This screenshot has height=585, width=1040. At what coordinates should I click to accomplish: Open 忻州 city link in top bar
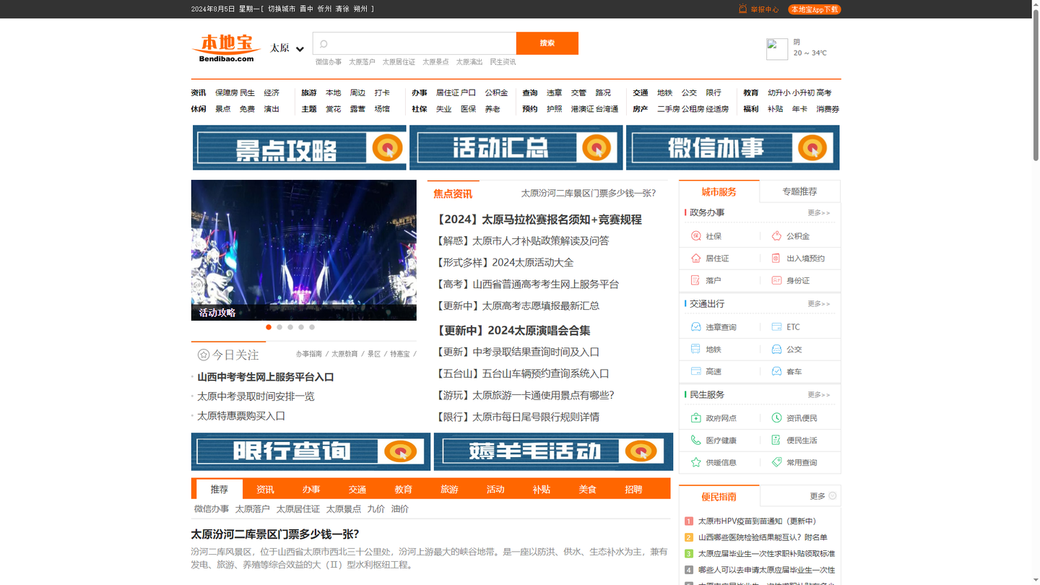[x=324, y=9]
